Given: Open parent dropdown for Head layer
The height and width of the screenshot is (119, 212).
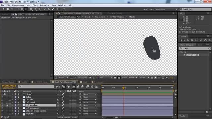Looking at the screenshot, I should pyautogui.click(x=90, y=94).
